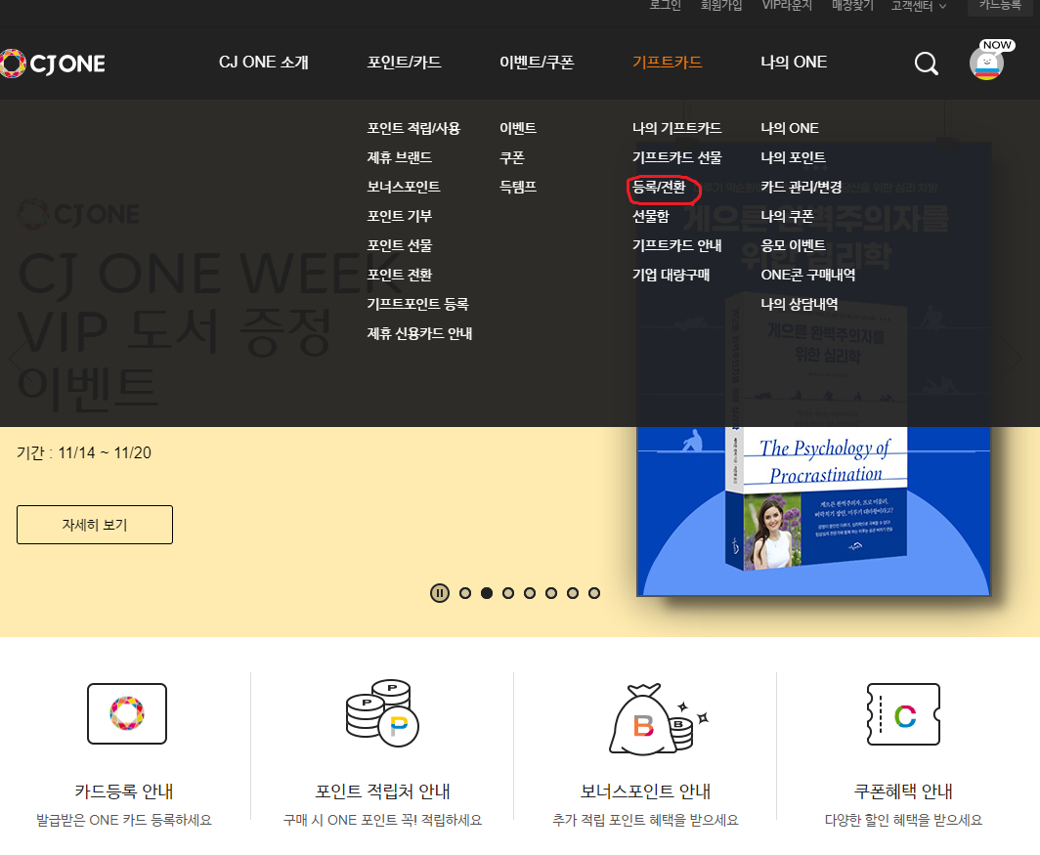
Task: Select 선물함 submenu item
Action: tap(651, 216)
